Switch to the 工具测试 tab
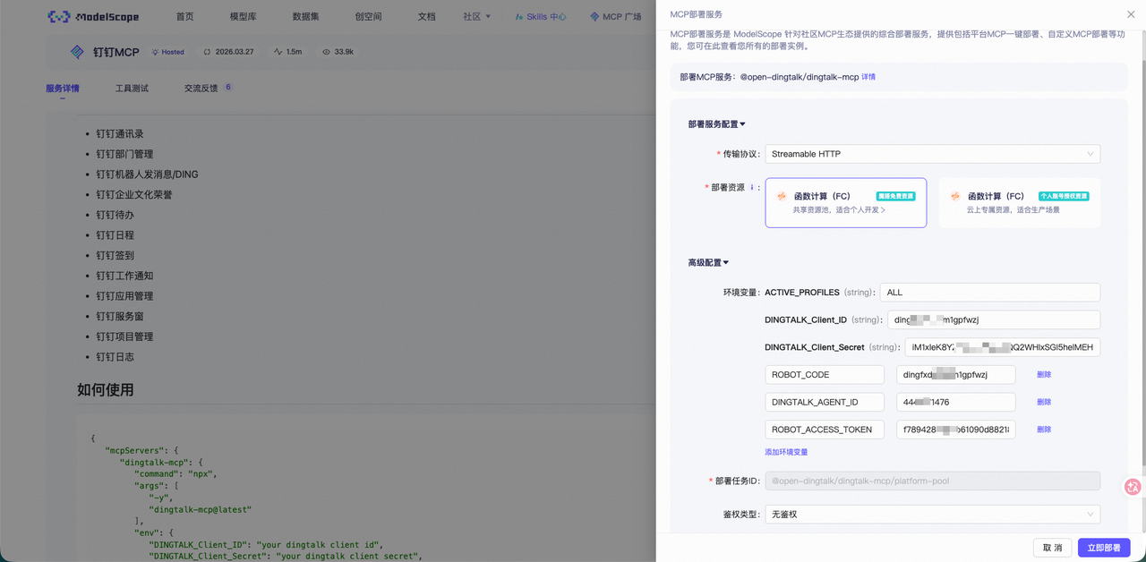Screen dimensions: 1146x562 (x=132, y=89)
